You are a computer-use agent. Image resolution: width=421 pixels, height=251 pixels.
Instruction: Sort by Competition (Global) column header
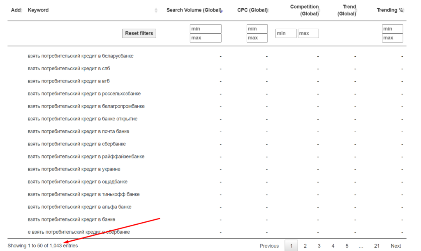coord(304,10)
